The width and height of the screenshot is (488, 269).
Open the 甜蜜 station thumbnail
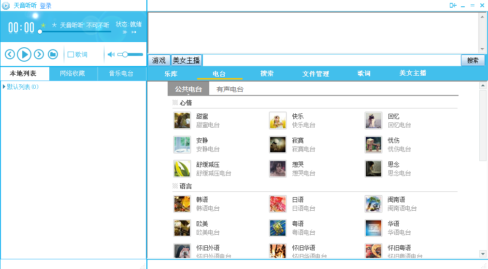tap(182, 121)
